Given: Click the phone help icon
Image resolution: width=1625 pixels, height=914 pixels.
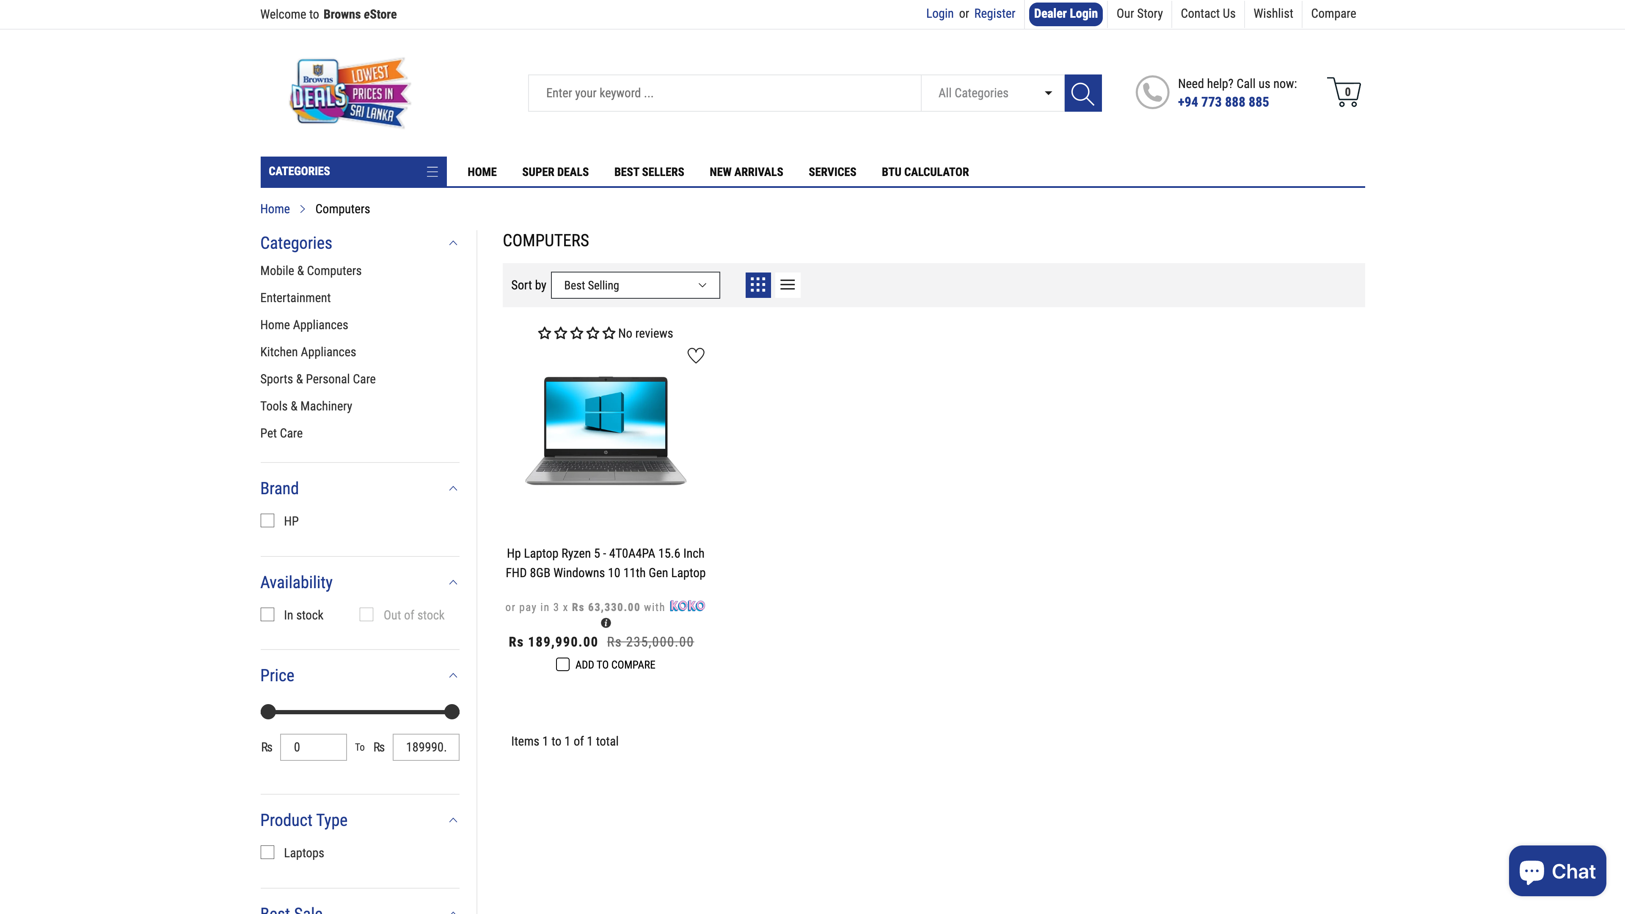Looking at the screenshot, I should 1152,92.
